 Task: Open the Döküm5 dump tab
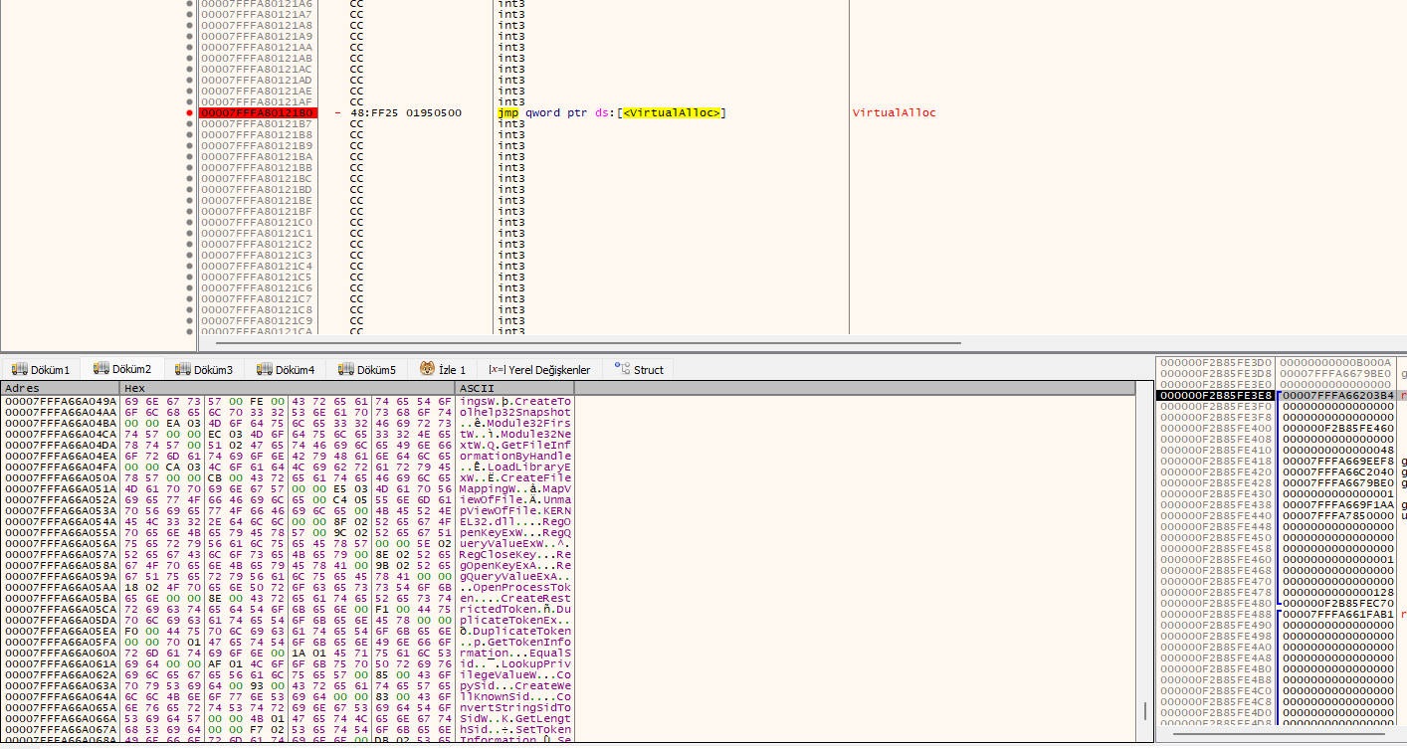pos(367,369)
